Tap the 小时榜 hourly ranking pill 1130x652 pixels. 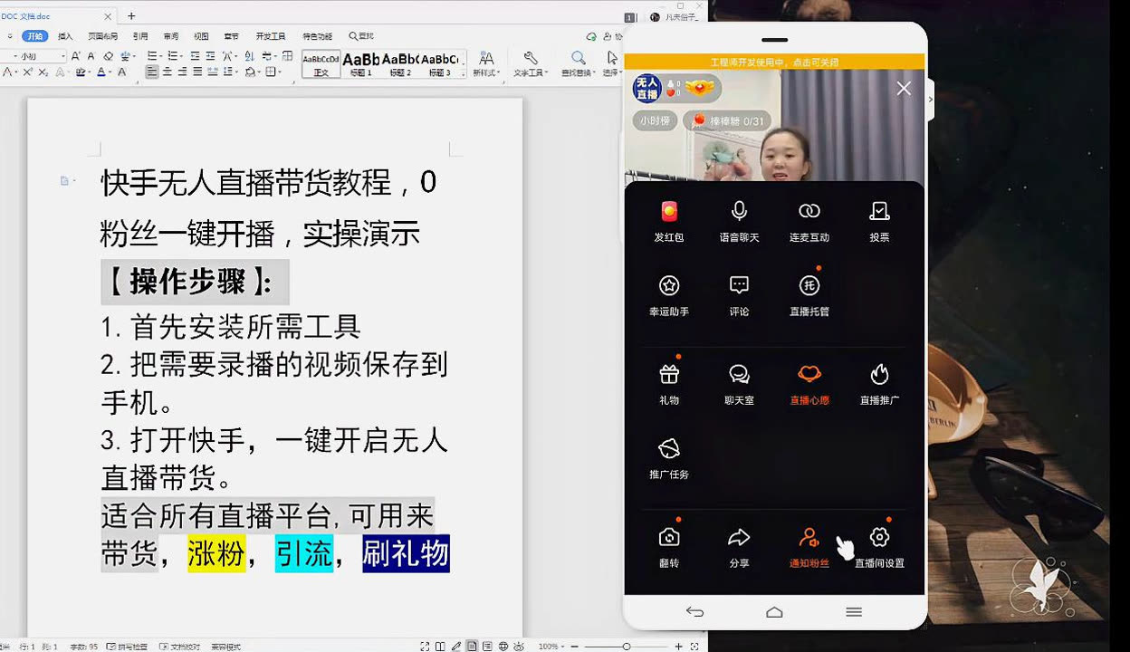click(655, 120)
